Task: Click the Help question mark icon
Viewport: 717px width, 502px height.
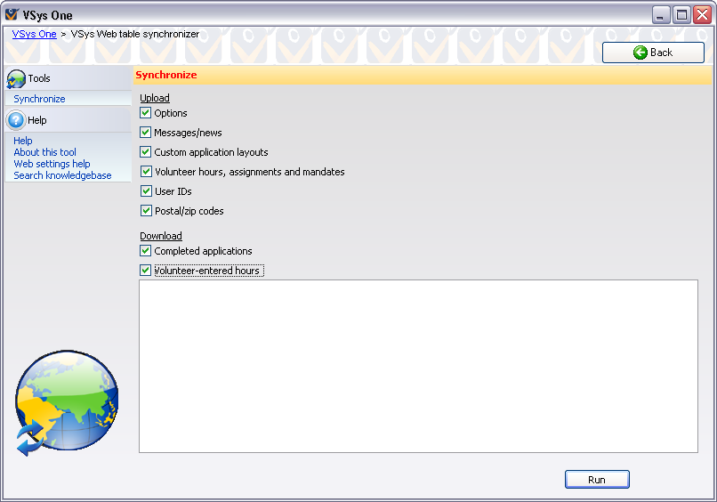Action: tap(16, 120)
